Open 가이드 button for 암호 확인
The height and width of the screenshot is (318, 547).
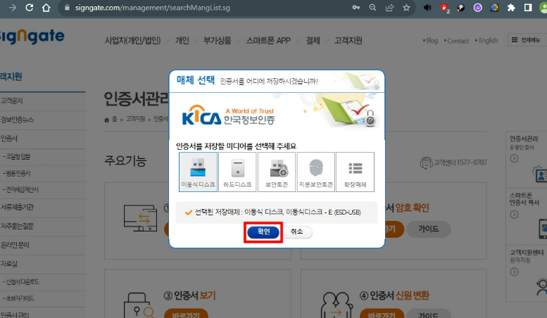[429, 229]
